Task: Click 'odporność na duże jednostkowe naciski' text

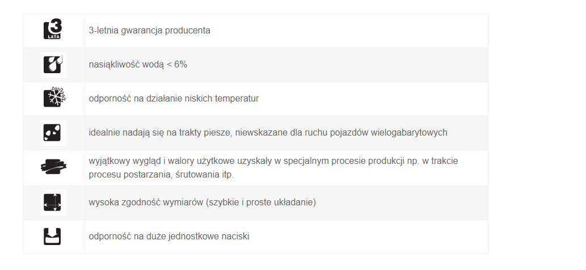Action: pyautogui.click(x=169, y=237)
